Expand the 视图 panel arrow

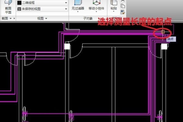46,19
